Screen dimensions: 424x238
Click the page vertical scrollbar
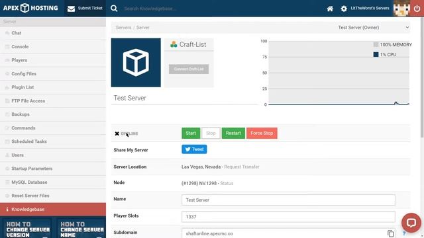click(422, 78)
